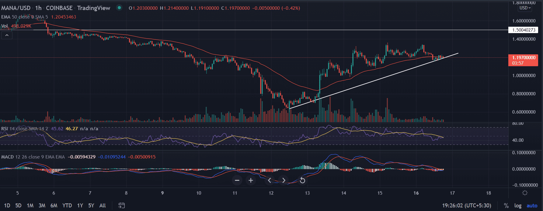Open the go-to-date calendar icon

point(121,206)
